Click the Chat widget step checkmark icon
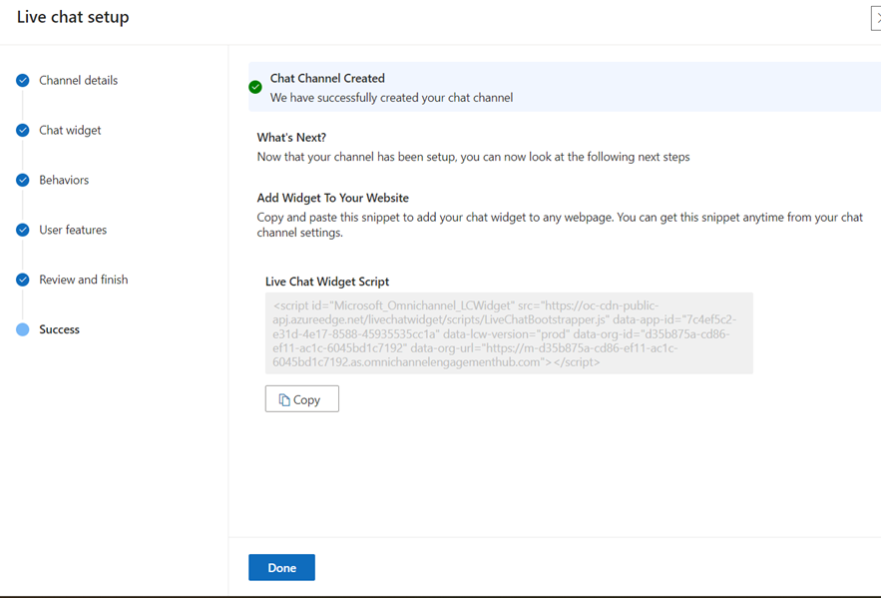Screen dimensions: 881x598 (x=23, y=131)
